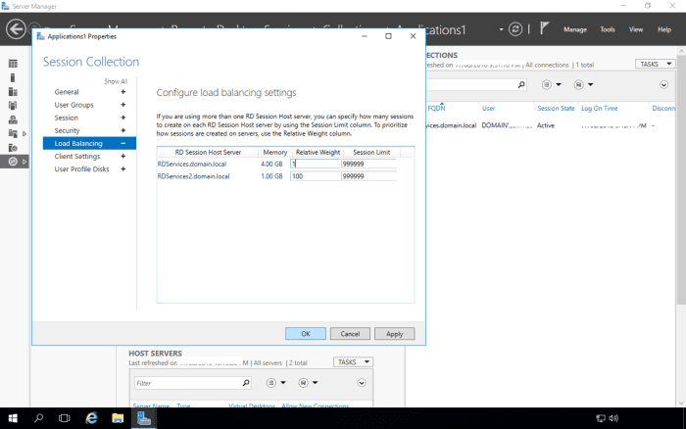The image size is (686, 429).
Task: Click the back arrow in Server Manager
Action: pos(16,29)
